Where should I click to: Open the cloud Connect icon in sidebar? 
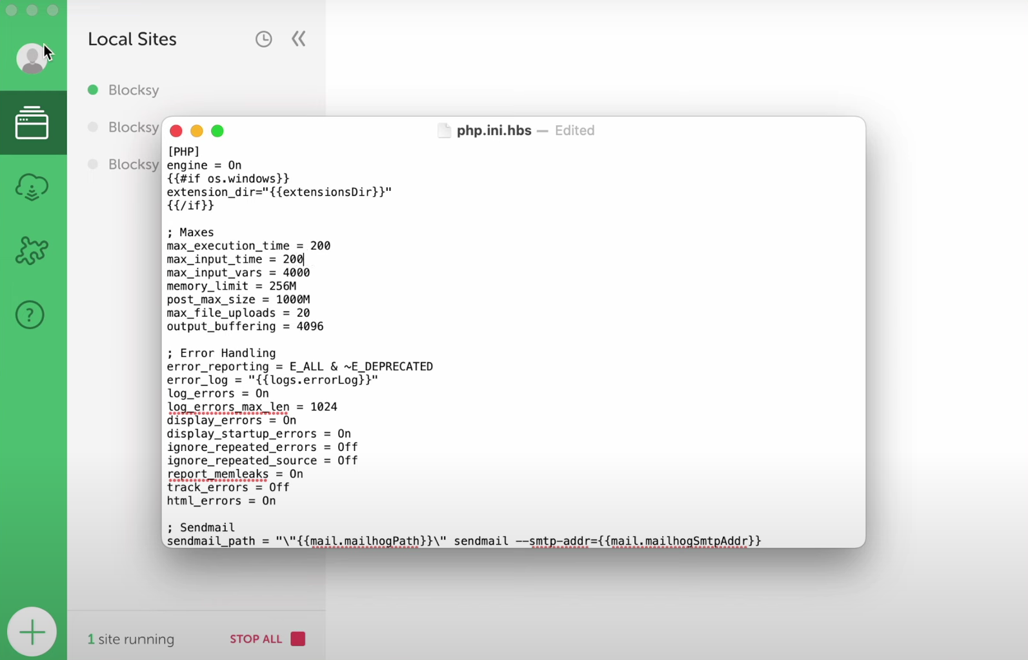(x=32, y=187)
